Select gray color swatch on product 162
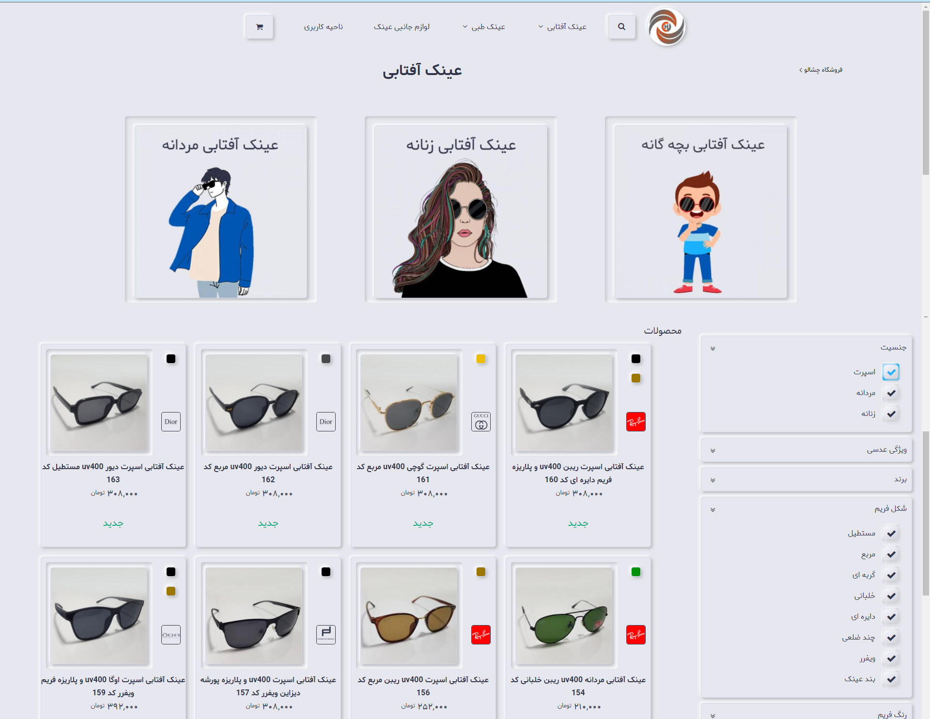 click(x=325, y=359)
